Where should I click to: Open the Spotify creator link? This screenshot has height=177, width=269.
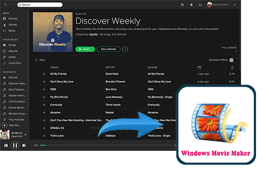[94, 34]
